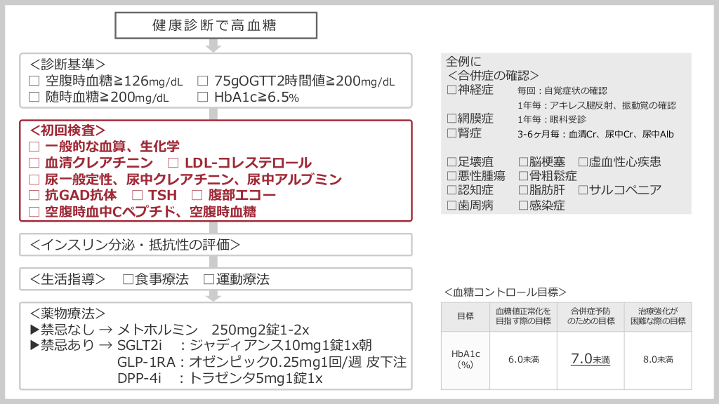Click the 8.0未満 table cell
Screen dimensions: 719x404
click(658, 360)
